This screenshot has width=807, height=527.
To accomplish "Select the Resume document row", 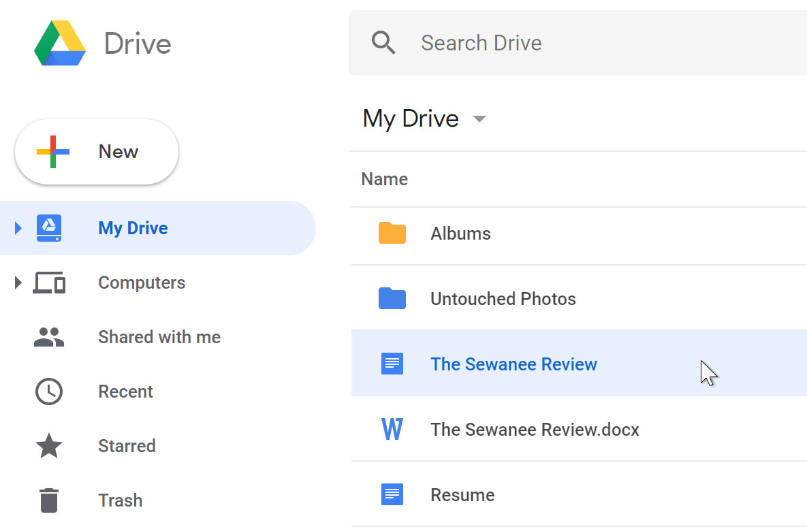I will pos(462,495).
